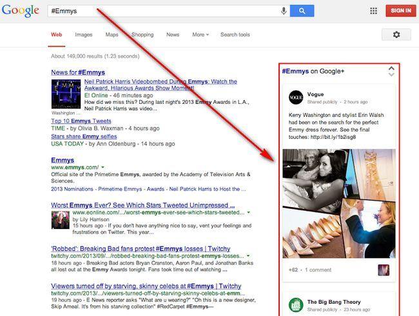Open Viewers turned off by starving result
Screen dimensions: 419x316
pos(146,286)
